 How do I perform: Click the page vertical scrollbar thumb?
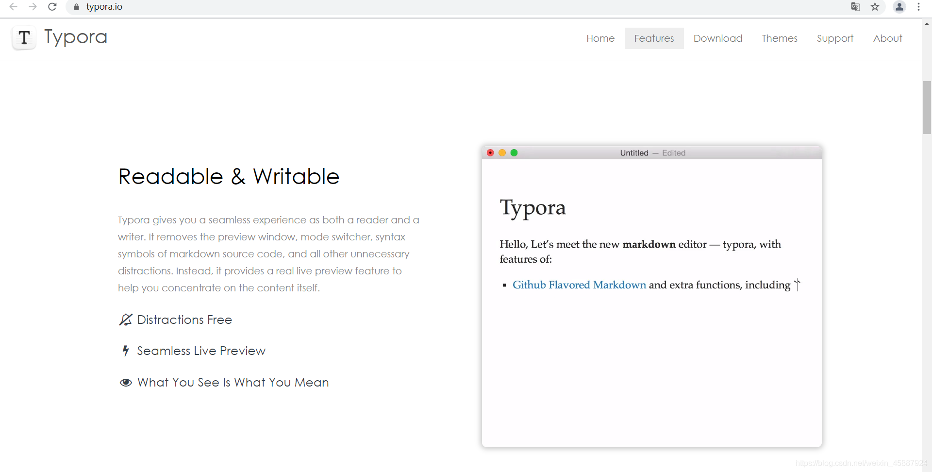pyautogui.click(x=927, y=107)
